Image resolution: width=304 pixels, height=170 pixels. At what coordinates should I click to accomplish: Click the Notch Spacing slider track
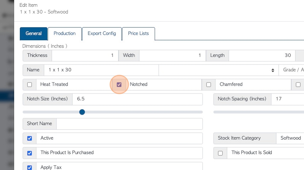point(259,112)
